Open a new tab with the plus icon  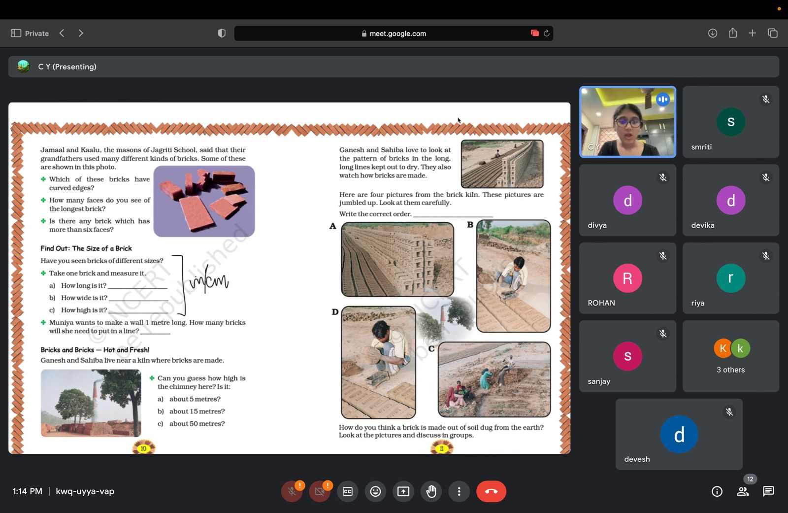click(753, 33)
